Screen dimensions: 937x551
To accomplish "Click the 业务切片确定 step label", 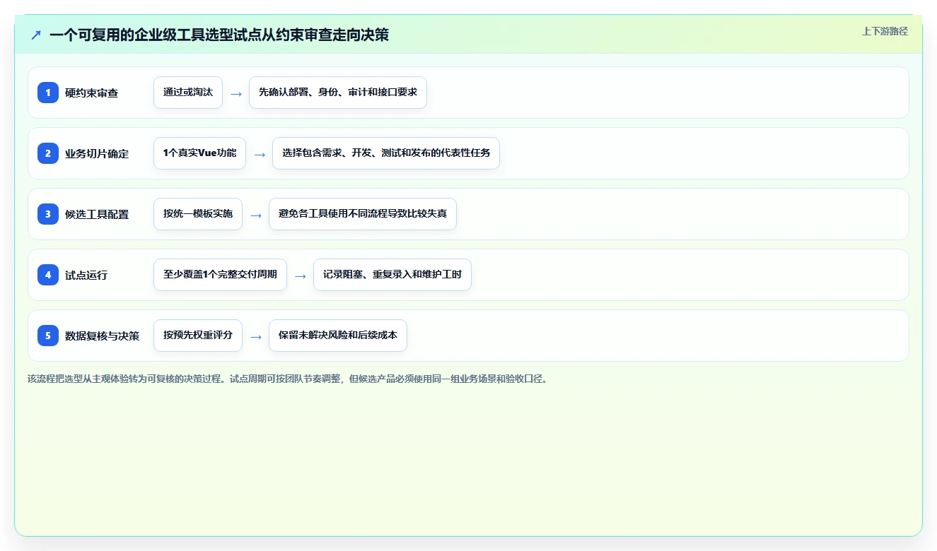I will (97, 154).
